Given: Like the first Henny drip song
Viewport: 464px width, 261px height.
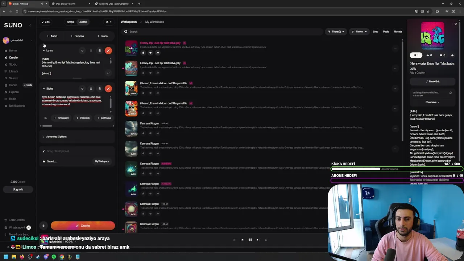Looking at the screenshot, I should coord(143,53).
